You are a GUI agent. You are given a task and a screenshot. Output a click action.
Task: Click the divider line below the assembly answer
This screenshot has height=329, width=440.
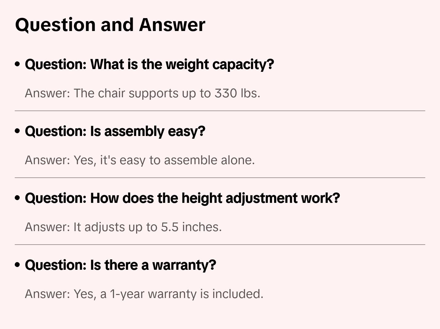[x=220, y=178]
